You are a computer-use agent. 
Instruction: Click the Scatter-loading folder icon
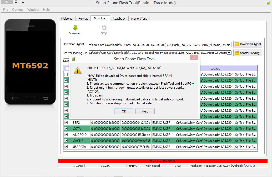click(237, 53)
